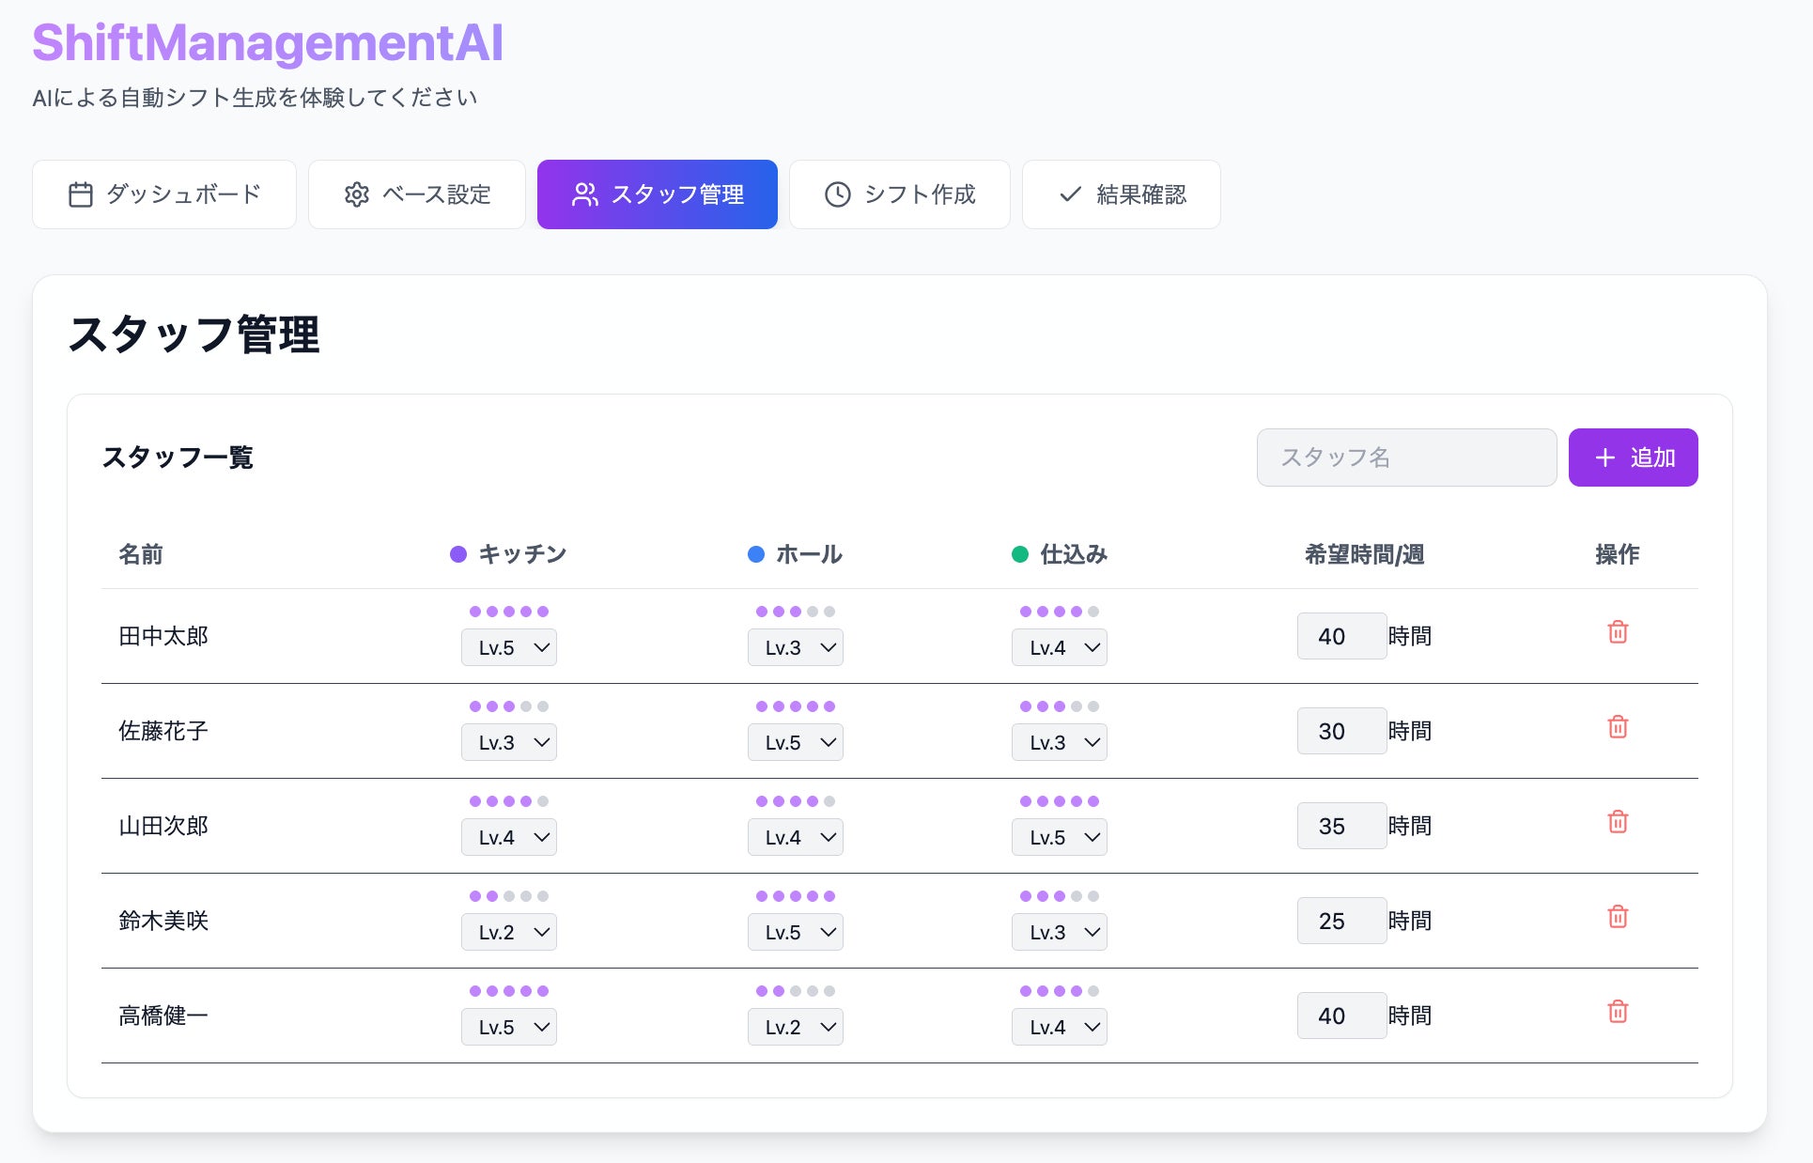
Task: Focus the スタッフ名 input field
Action: coord(1406,457)
